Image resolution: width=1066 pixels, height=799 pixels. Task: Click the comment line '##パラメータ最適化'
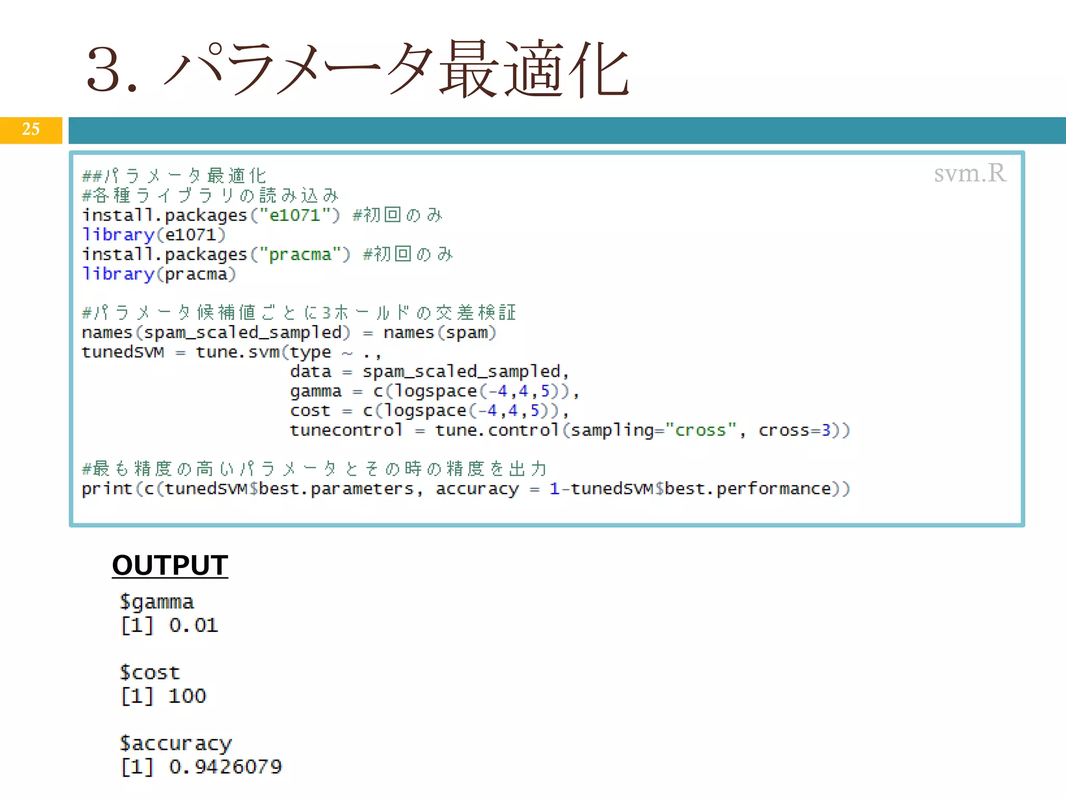pos(174,176)
